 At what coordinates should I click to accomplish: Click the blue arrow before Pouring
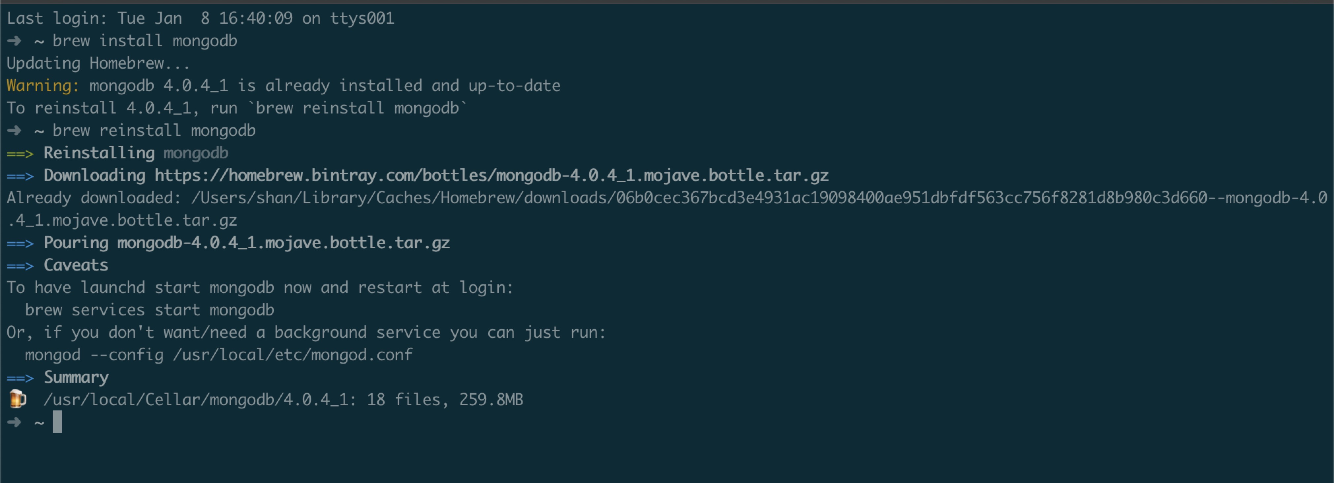click(x=20, y=243)
